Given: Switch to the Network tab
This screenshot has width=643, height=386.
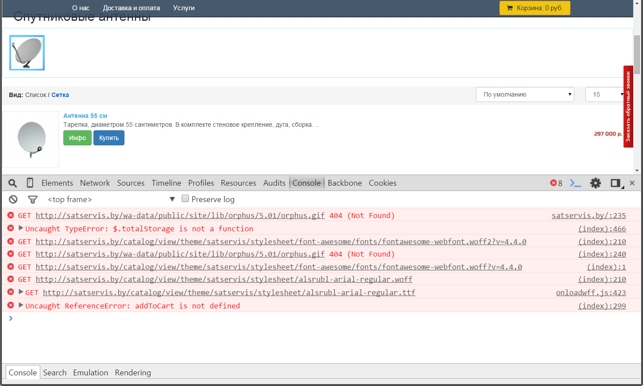Looking at the screenshot, I should point(95,183).
